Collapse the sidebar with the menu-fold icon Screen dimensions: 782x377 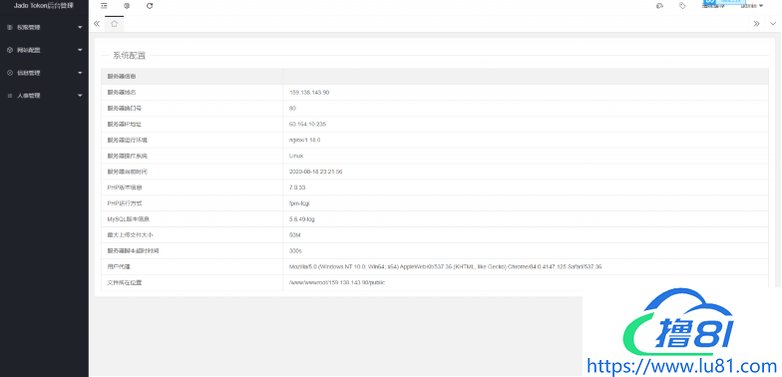click(x=104, y=6)
